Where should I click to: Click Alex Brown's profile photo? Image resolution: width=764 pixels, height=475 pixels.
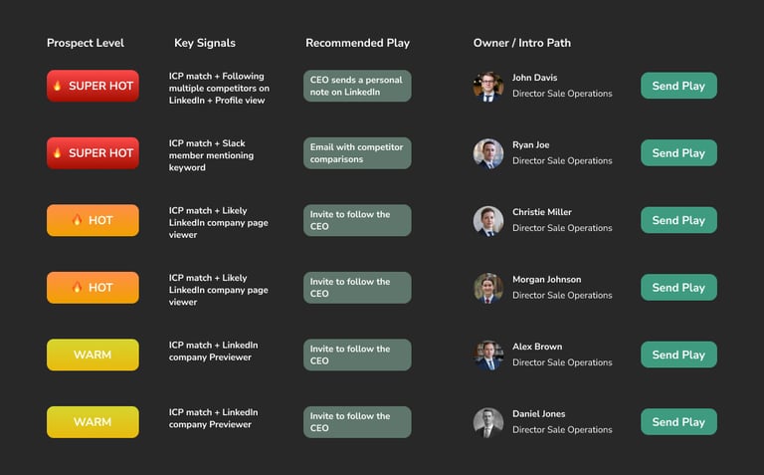[488, 356]
